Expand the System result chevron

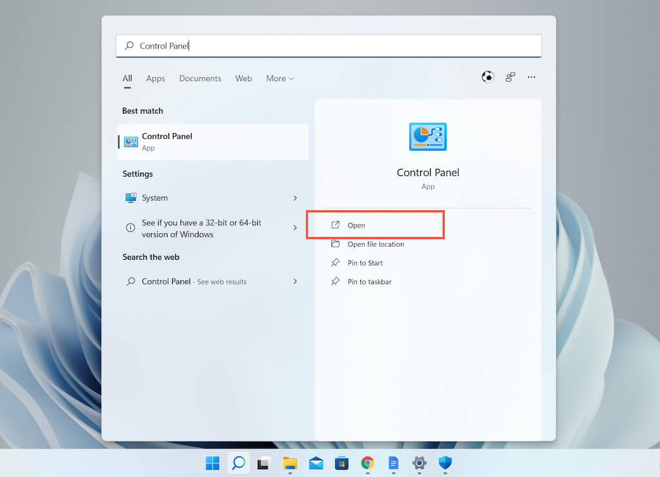click(x=295, y=198)
